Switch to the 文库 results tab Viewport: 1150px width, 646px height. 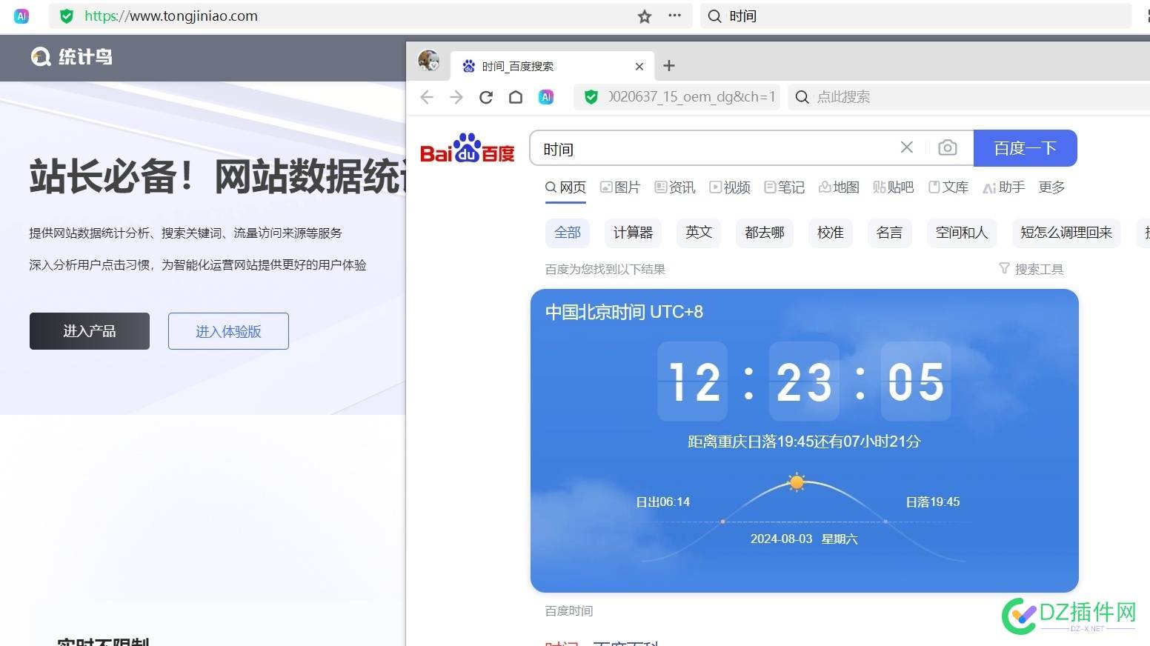coord(948,187)
